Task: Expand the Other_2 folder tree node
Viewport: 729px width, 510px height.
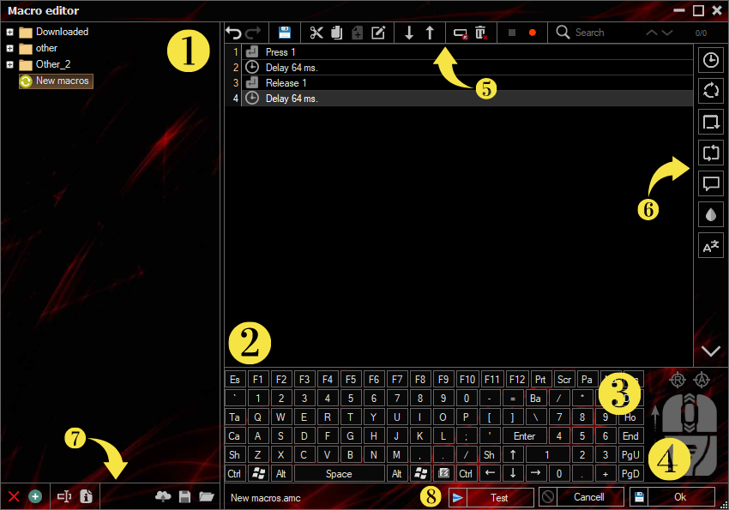Action: (x=9, y=64)
